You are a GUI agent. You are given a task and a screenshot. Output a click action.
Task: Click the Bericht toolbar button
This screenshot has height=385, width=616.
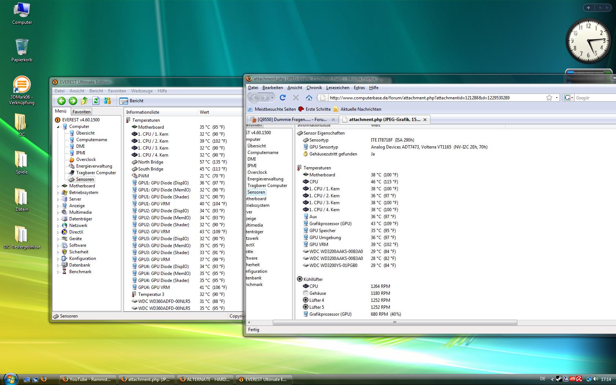[132, 101]
